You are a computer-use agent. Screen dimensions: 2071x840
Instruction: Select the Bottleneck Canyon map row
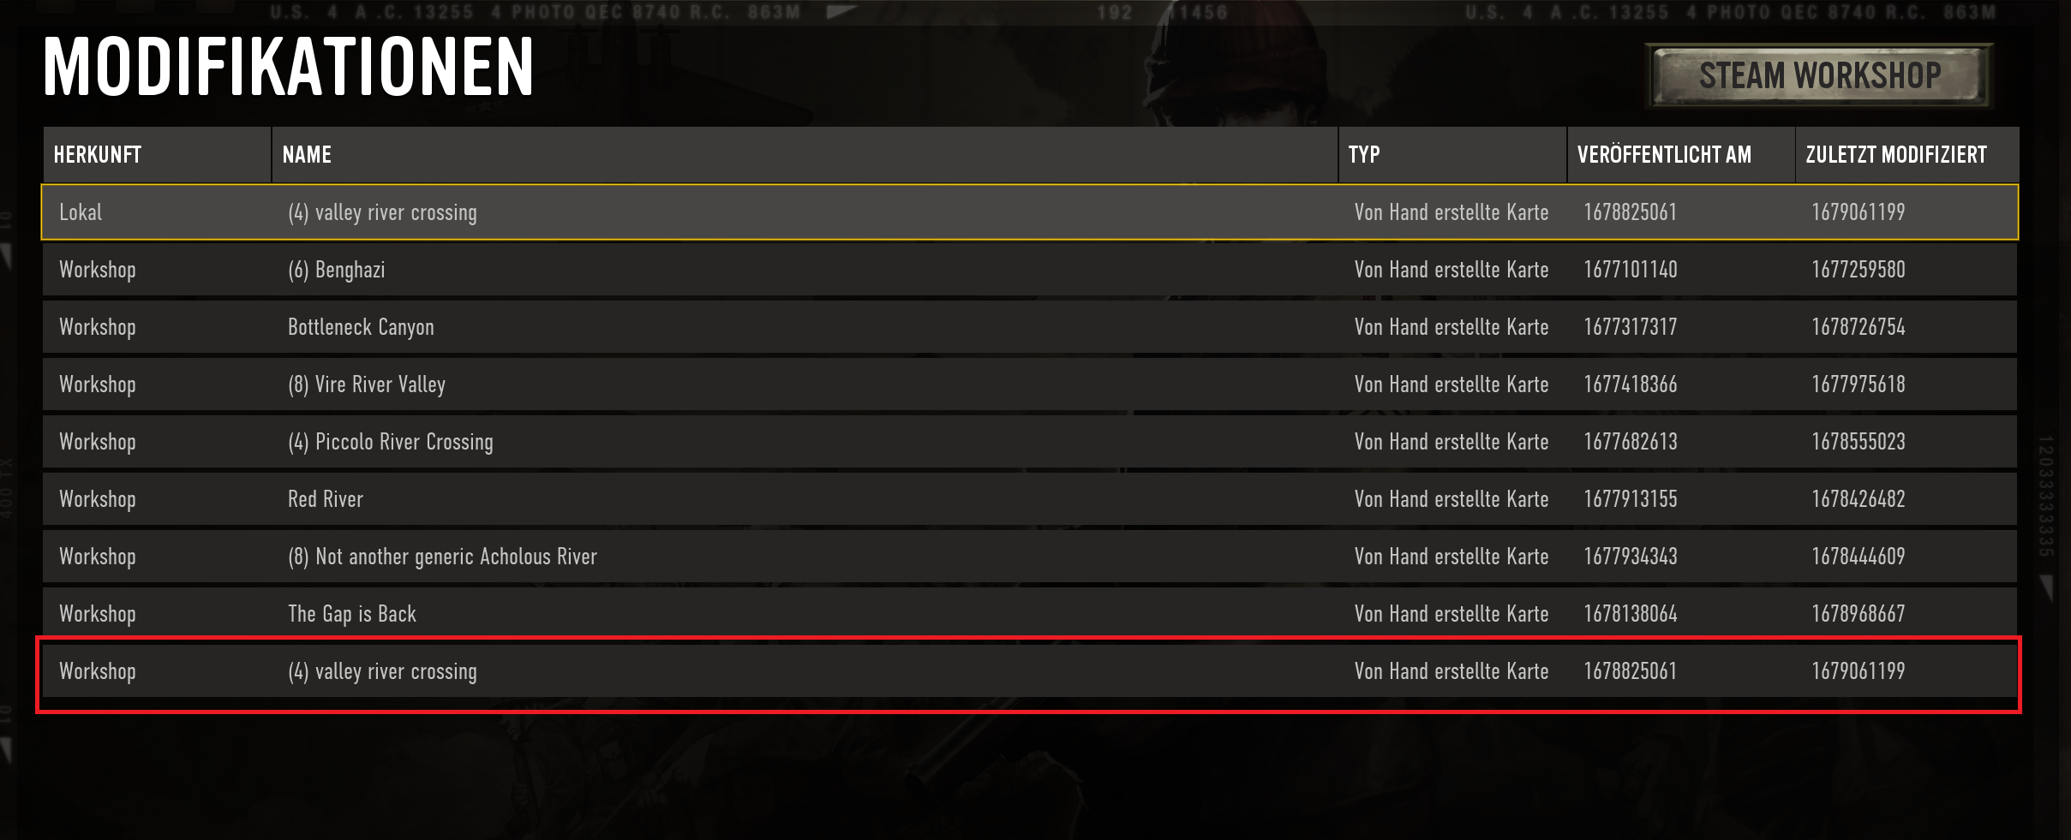click(1030, 327)
